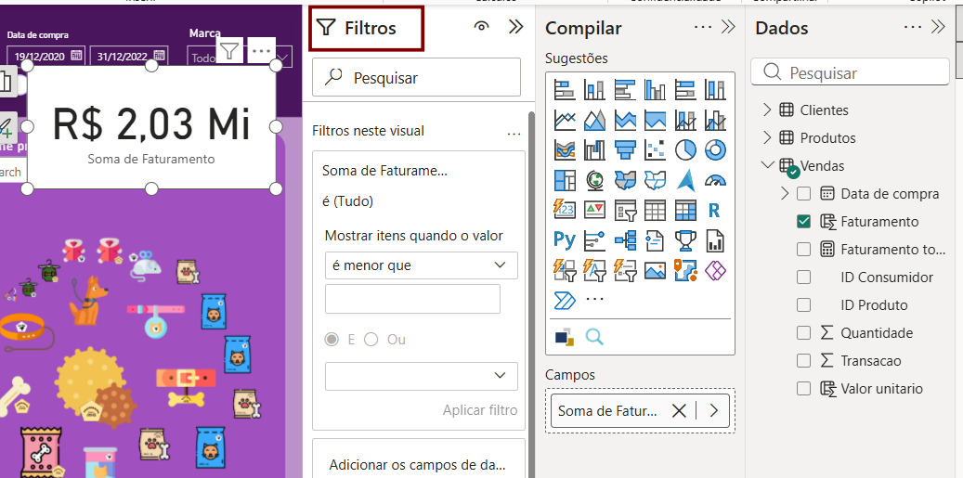The height and width of the screenshot is (478, 963).
Task: Open calendar for start date 19/12/2020
Action: (x=76, y=56)
